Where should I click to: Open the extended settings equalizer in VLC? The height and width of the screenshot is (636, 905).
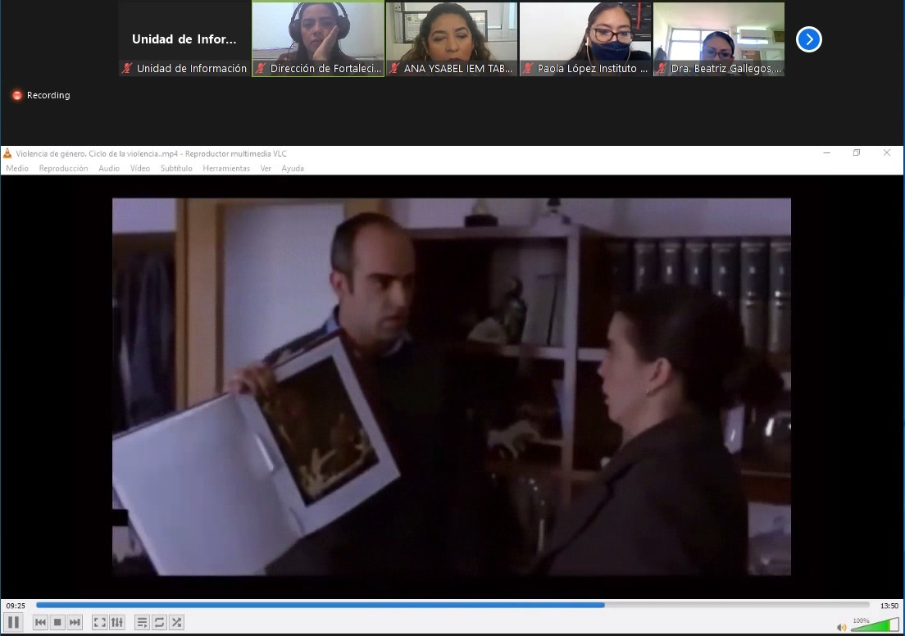coord(117,621)
